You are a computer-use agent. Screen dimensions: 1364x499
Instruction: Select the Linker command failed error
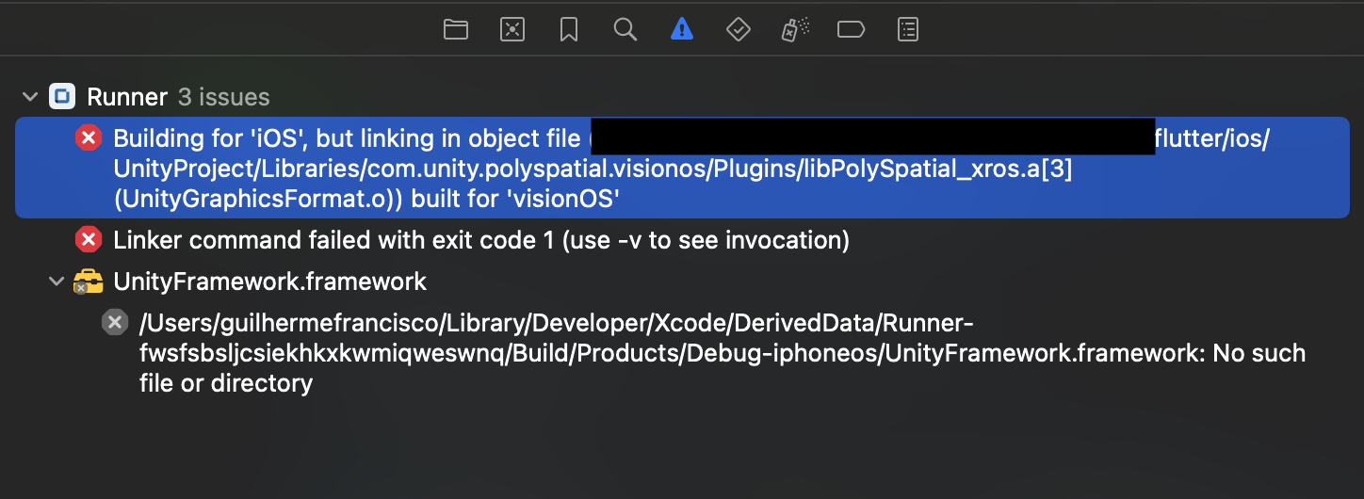pos(682,240)
